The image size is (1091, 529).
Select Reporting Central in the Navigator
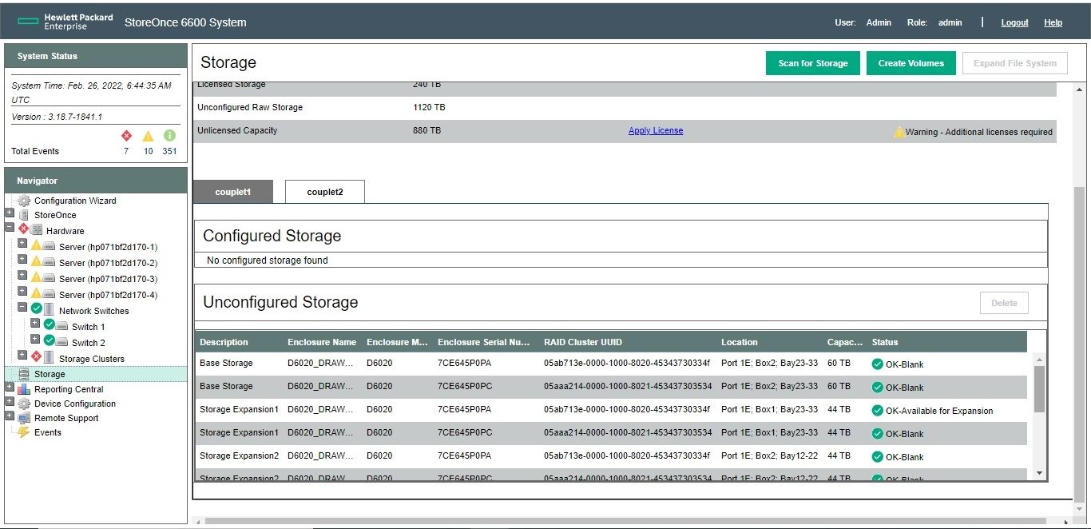(x=69, y=389)
